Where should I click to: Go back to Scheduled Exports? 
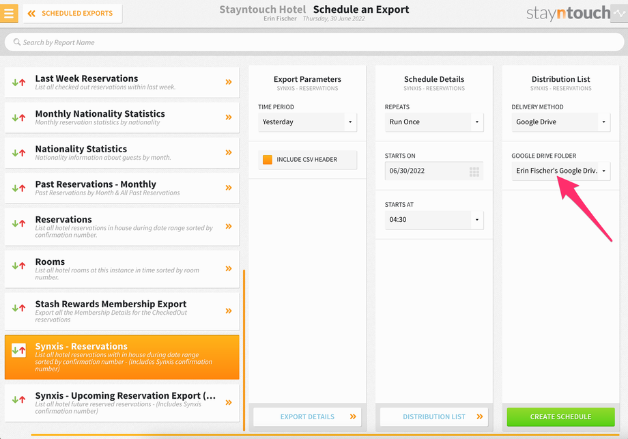click(72, 14)
